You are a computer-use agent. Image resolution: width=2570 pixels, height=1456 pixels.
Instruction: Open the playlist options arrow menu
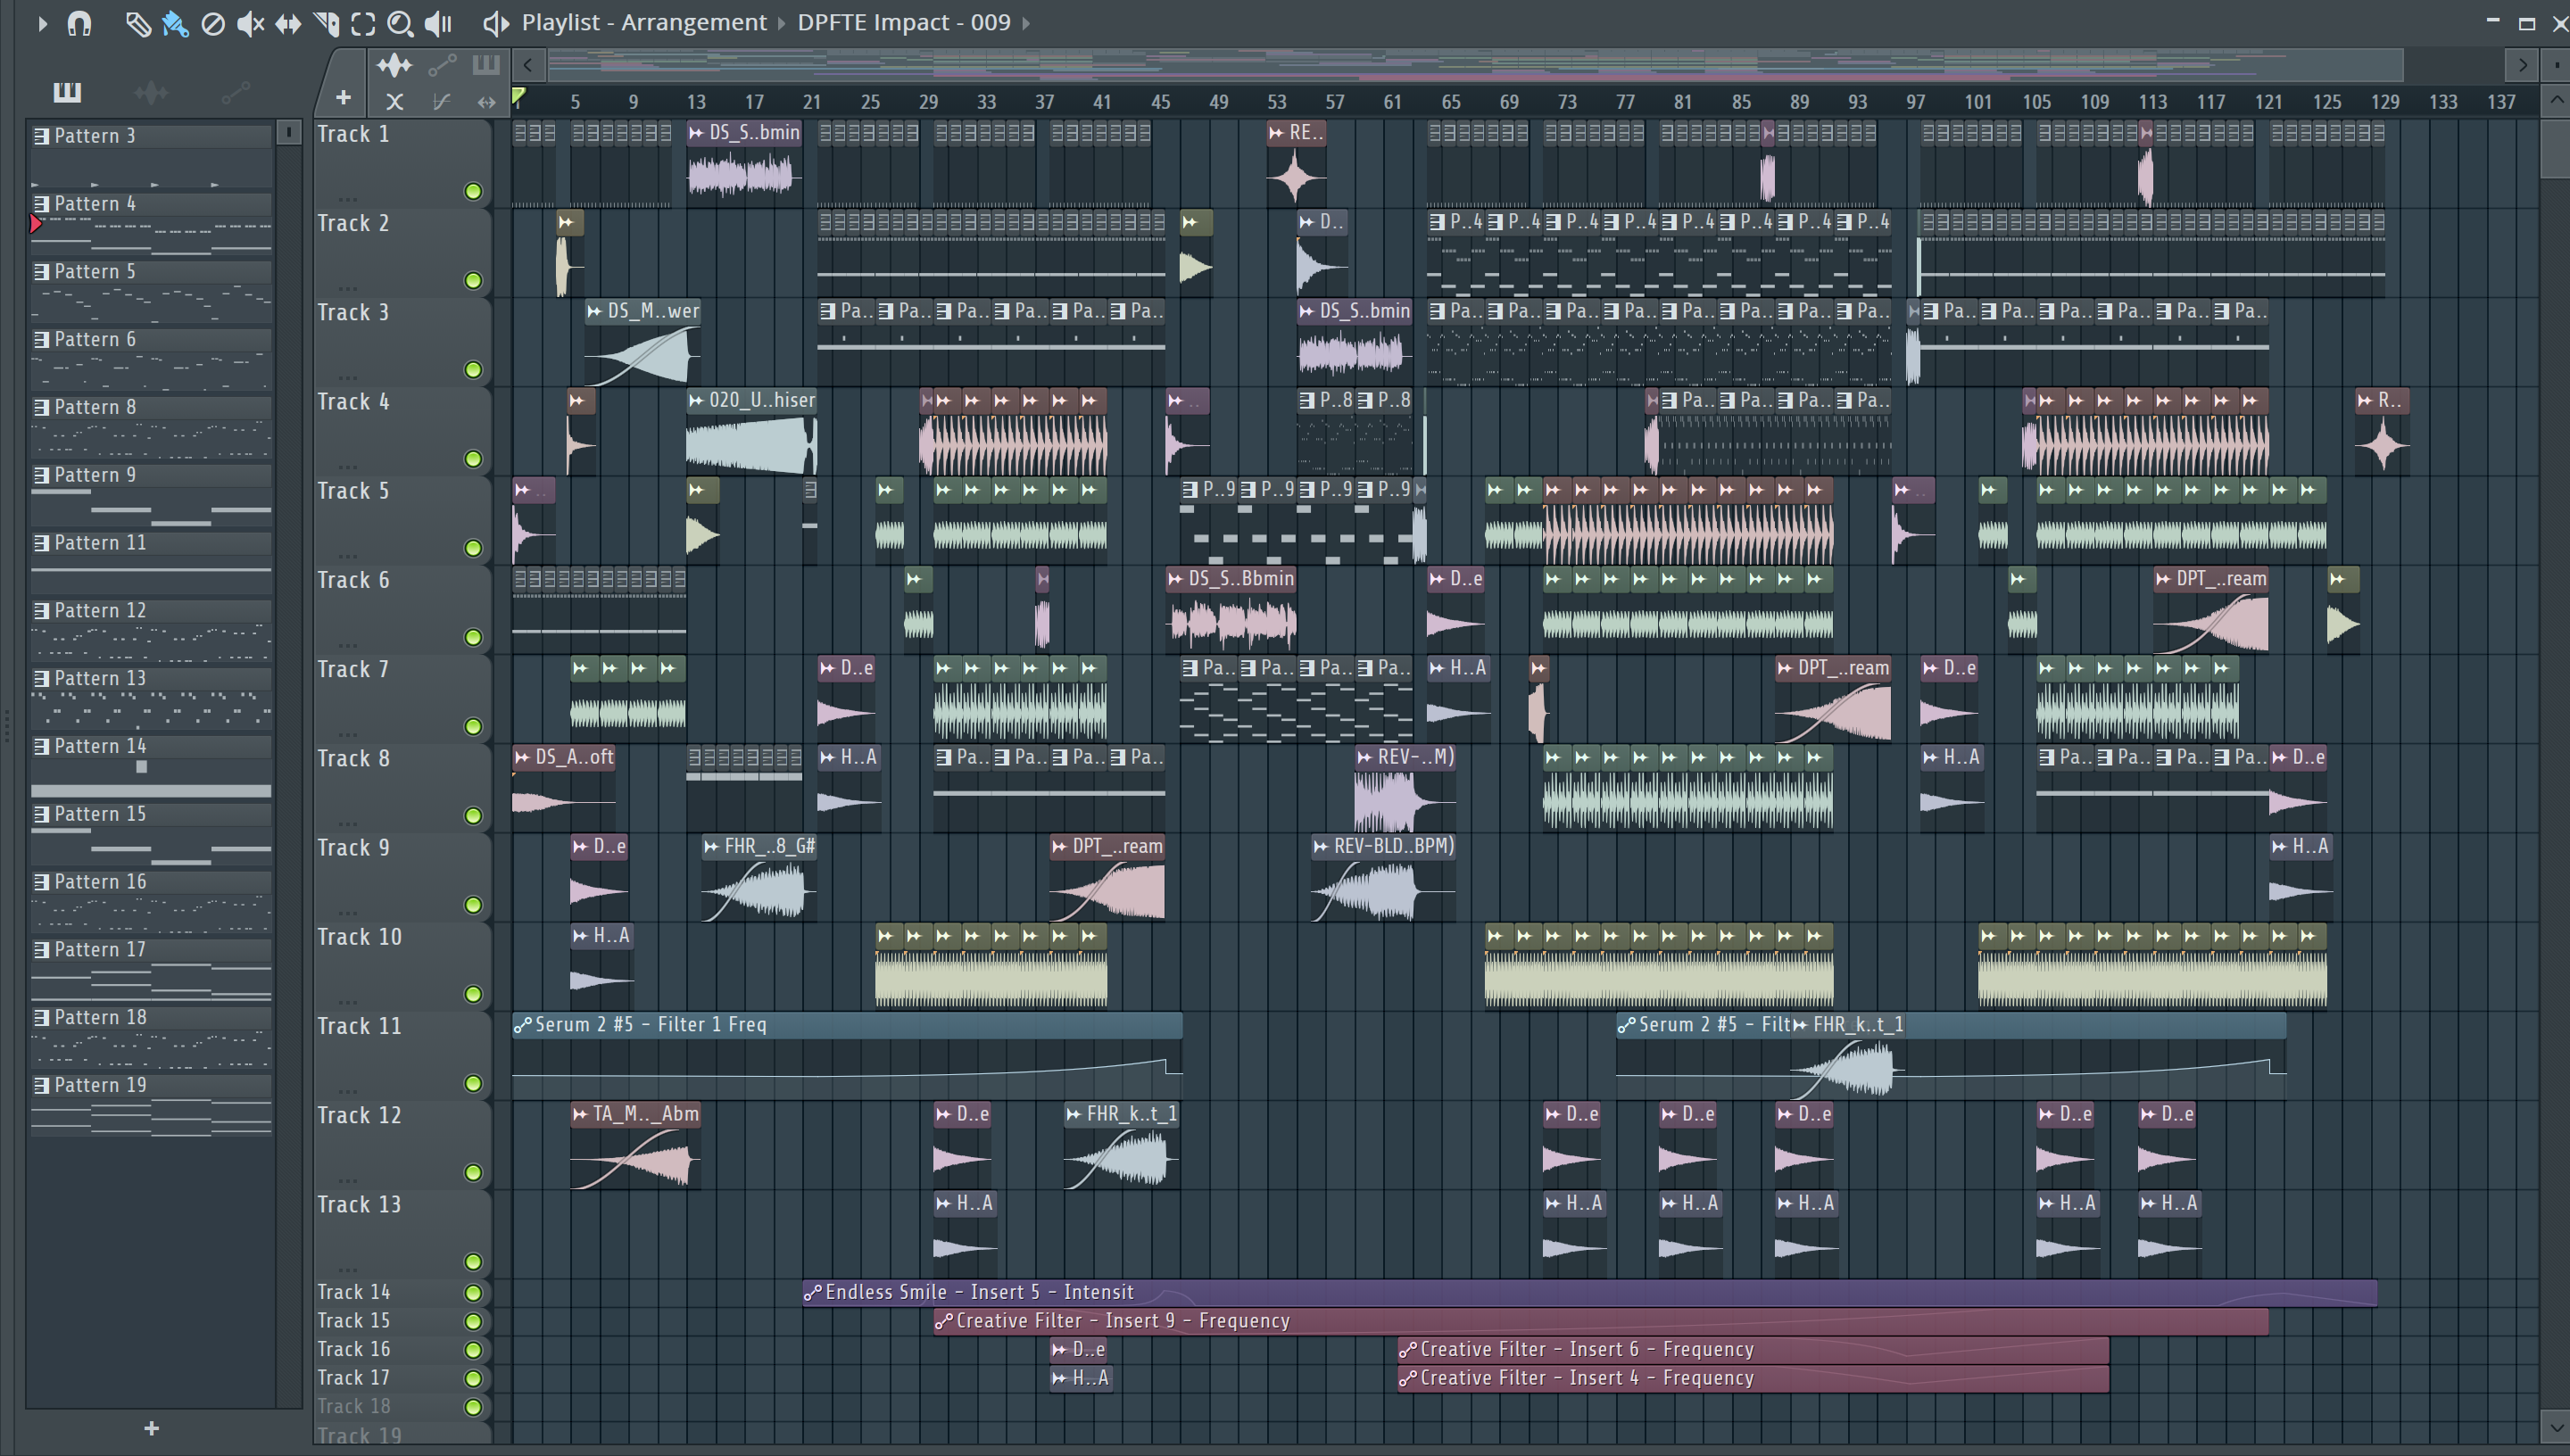pos(41,23)
